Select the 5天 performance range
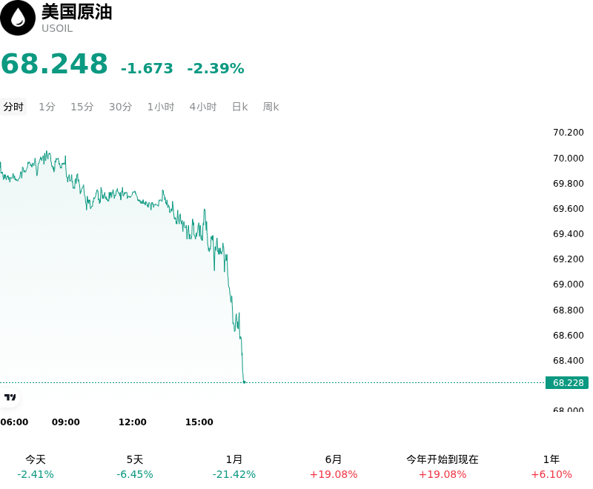This screenshot has width=593, height=489. tap(135, 467)
